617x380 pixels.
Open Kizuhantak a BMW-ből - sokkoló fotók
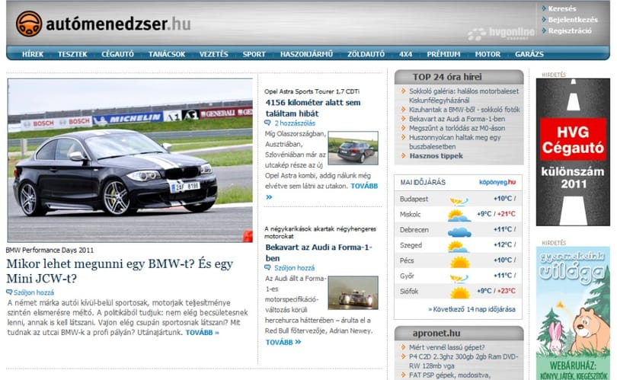click(465, 110)
